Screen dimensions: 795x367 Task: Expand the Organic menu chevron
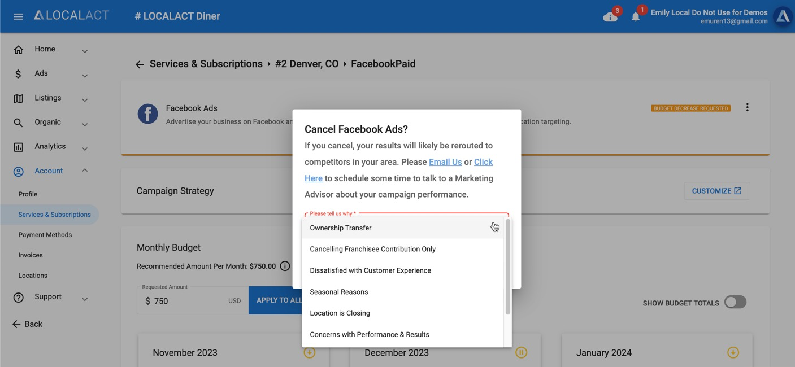point(85,124)
